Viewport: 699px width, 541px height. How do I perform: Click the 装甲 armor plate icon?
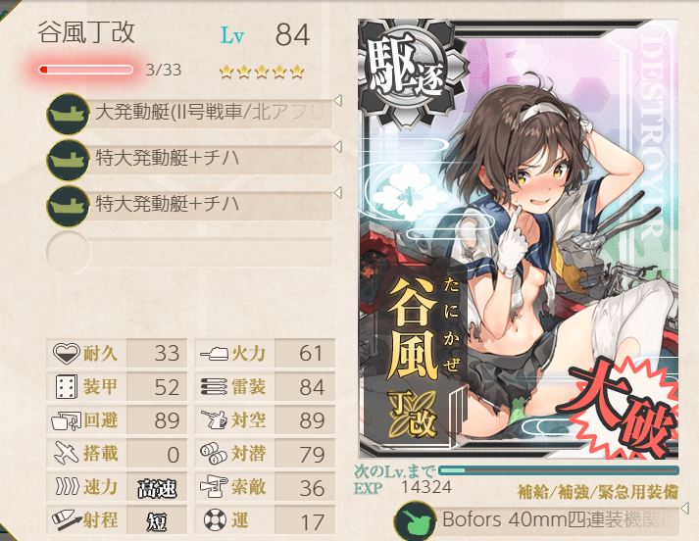point(67,387)
